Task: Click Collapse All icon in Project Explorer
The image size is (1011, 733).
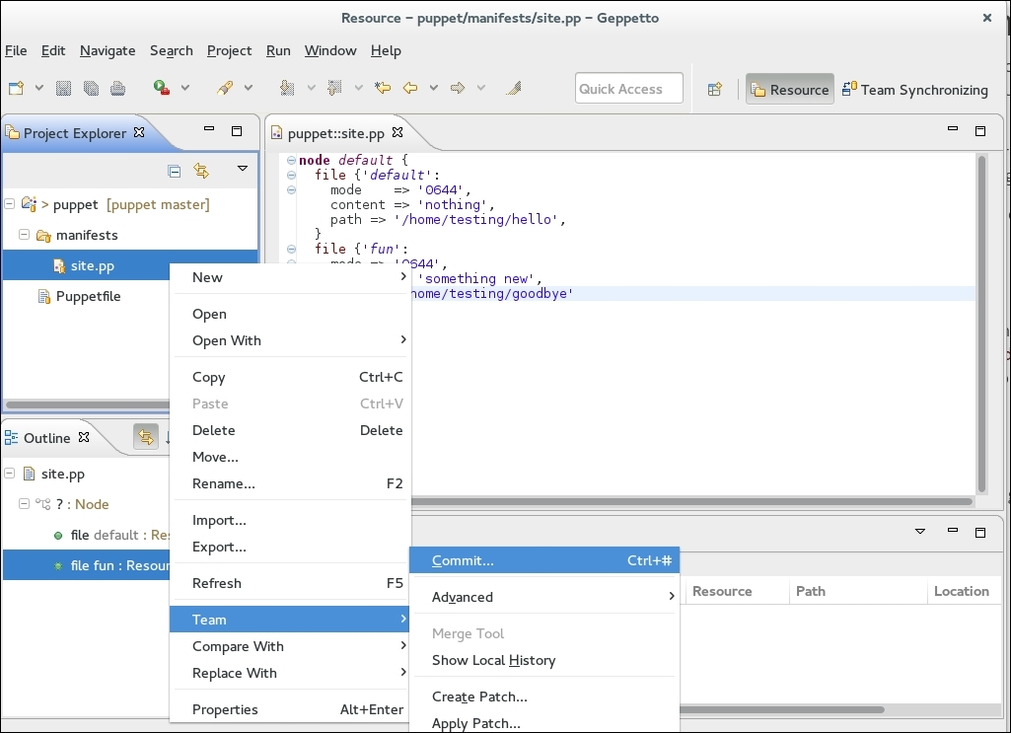Action: (x=175, y=171)
